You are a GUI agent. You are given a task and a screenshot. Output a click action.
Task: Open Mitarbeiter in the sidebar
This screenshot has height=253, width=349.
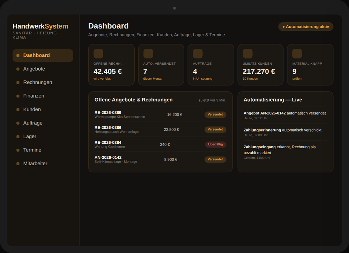pos(43,164)
